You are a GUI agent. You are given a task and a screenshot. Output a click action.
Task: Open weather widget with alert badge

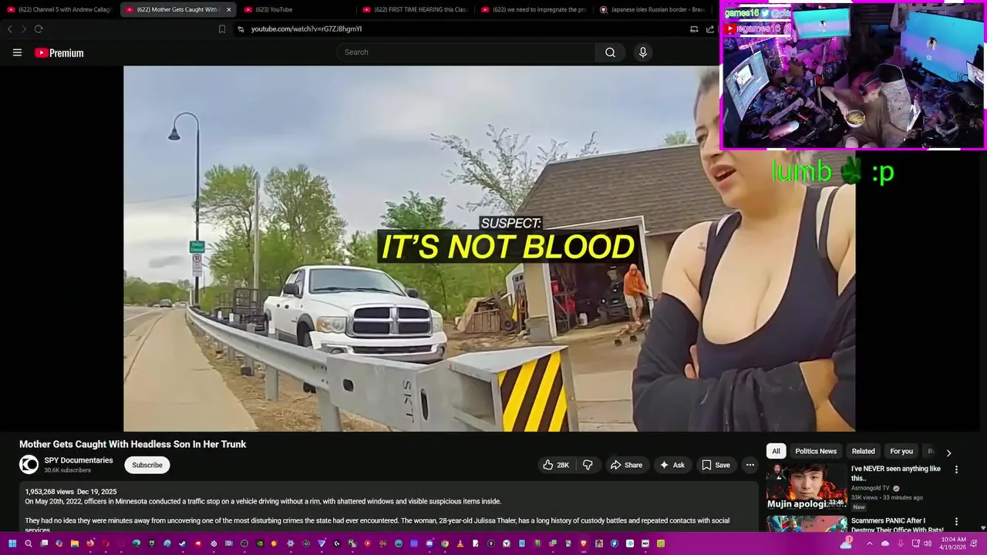846,543
